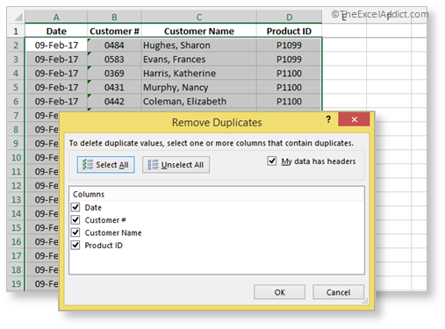Uncheck the Product ID column checkbox

[75, 245]
